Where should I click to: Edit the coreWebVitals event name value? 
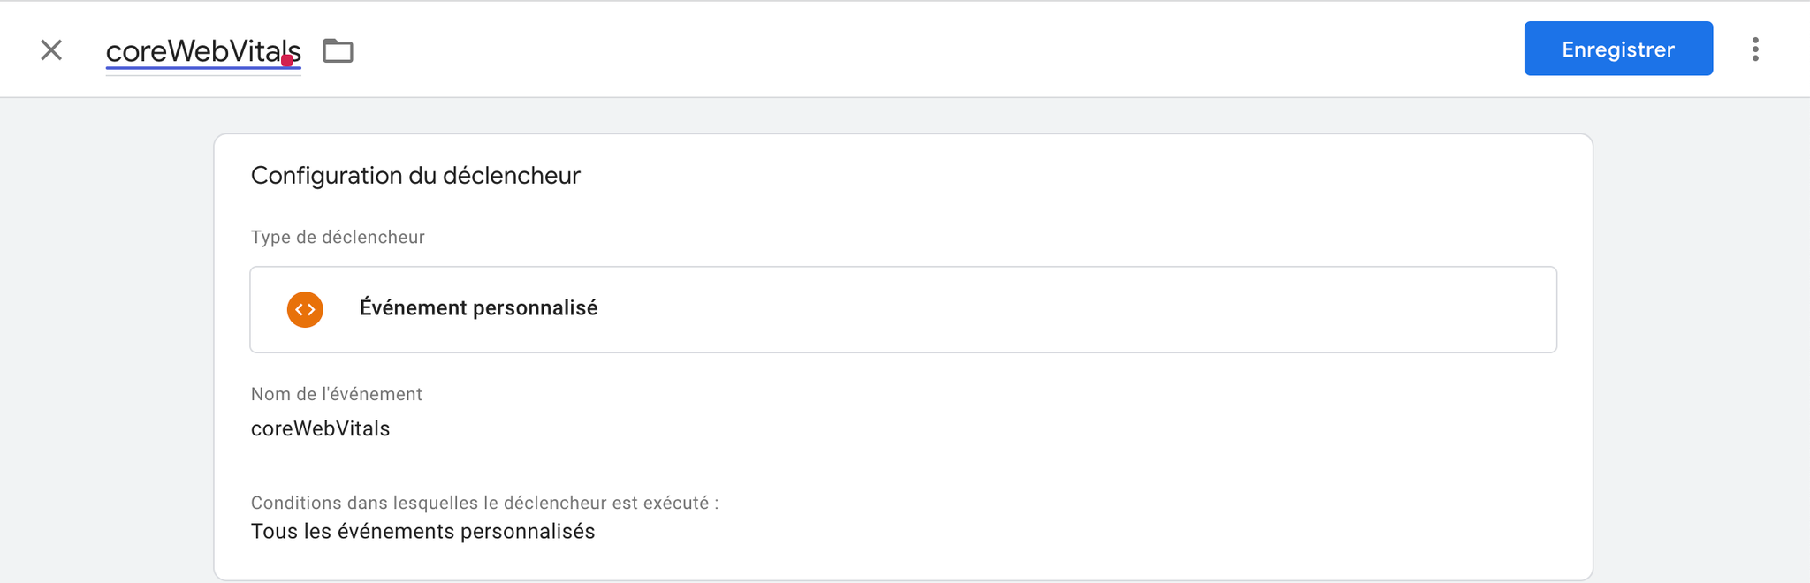point(320,428)
